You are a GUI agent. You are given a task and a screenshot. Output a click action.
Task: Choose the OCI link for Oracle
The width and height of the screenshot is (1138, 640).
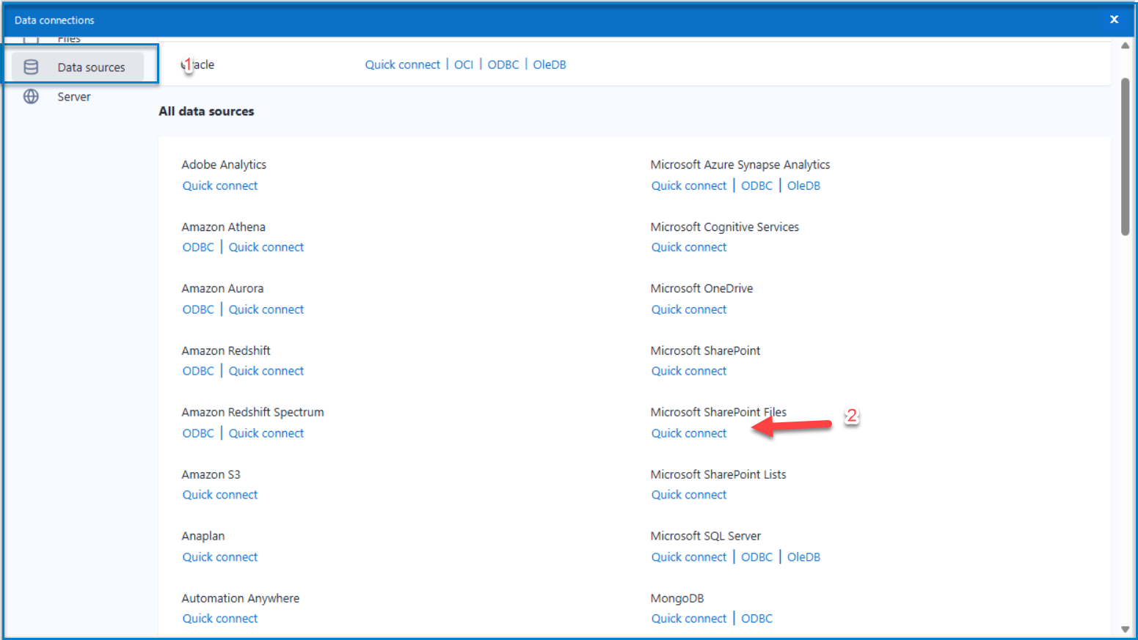(464, 65)
